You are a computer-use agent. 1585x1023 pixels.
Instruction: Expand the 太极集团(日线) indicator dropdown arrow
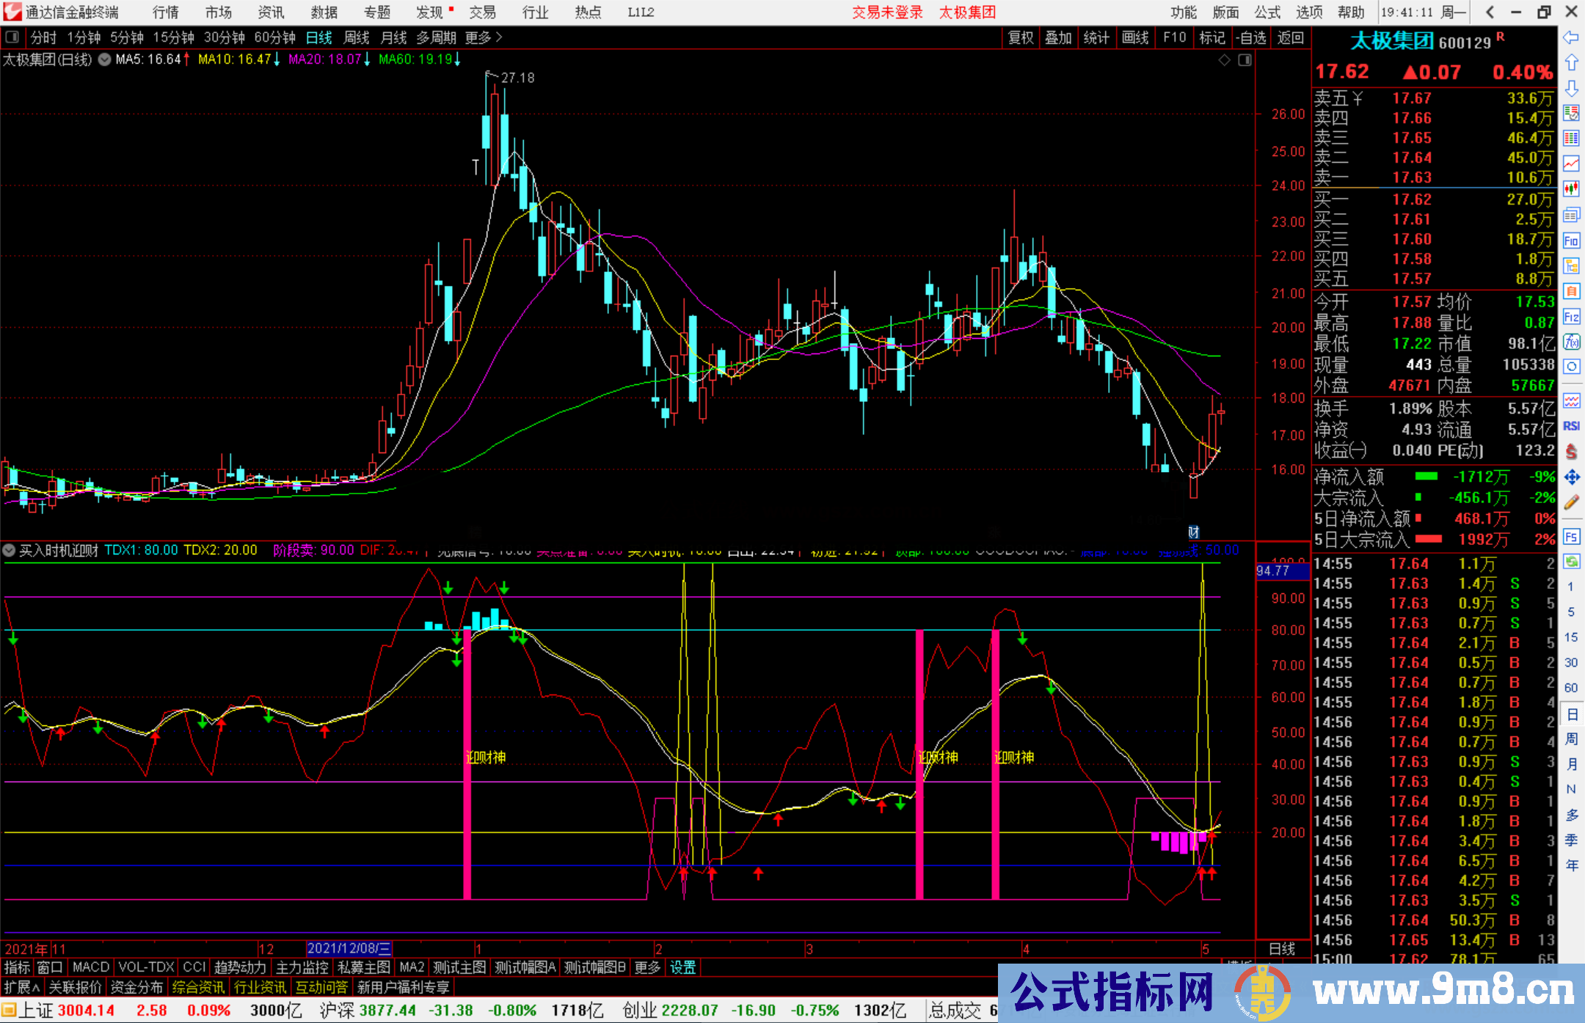click(x=105, y=60)
